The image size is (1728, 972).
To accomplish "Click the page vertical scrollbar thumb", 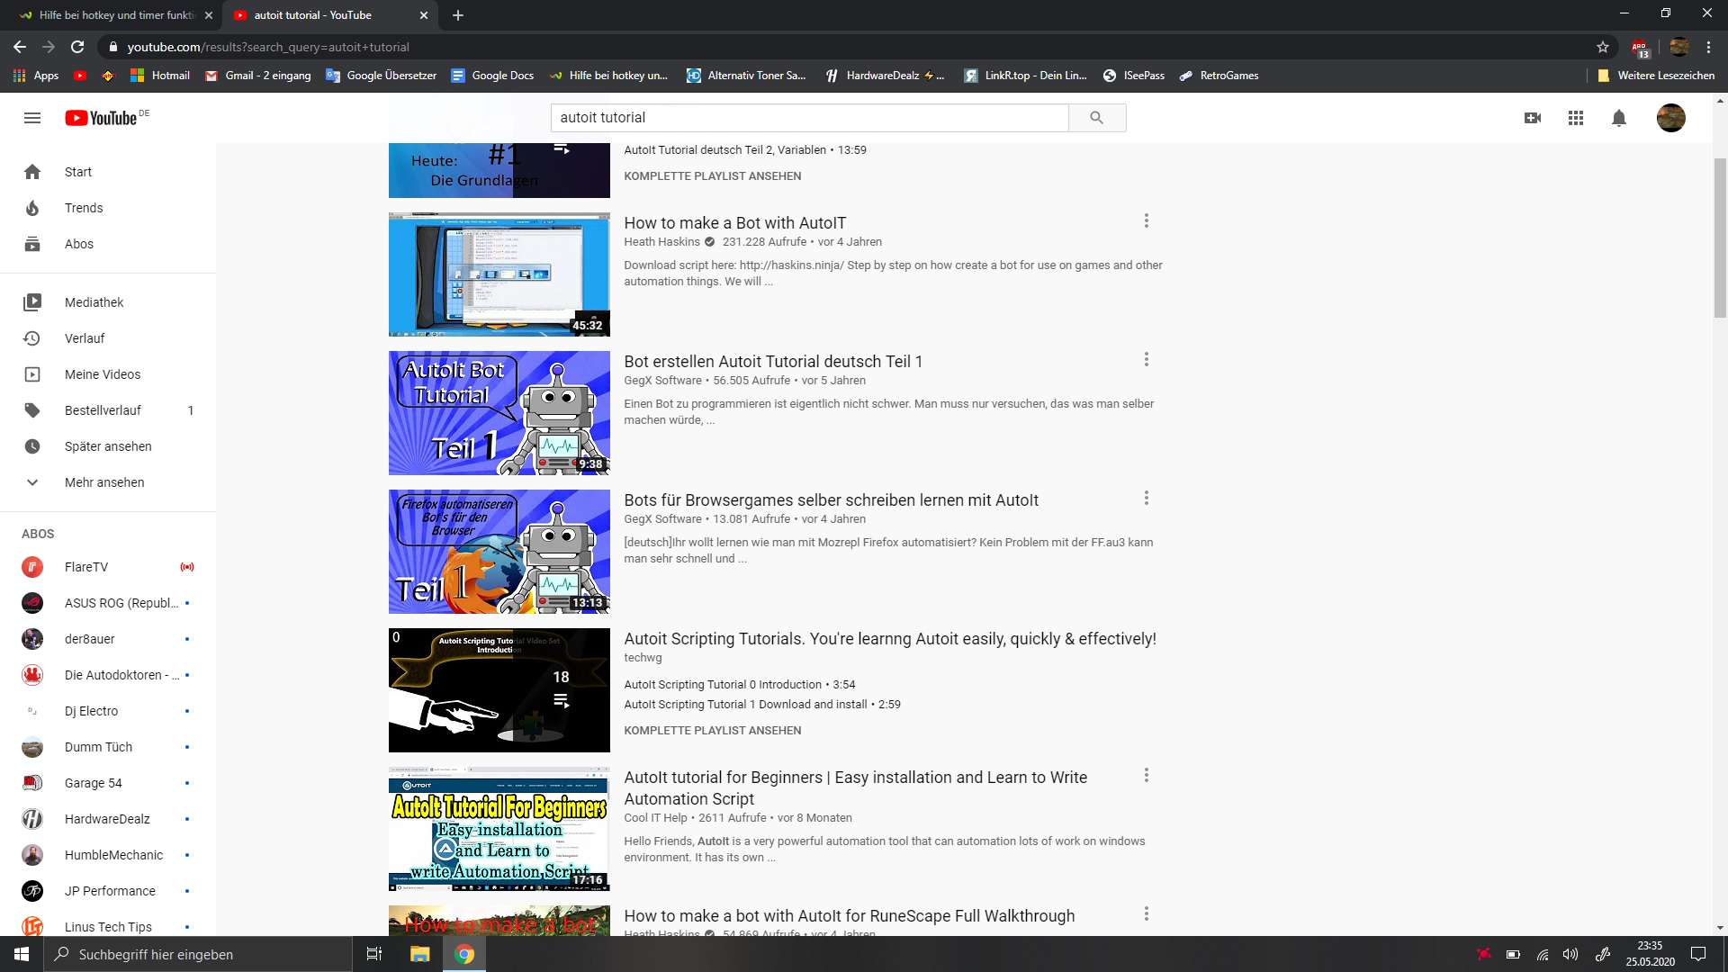I will (x=1720, y=238).
